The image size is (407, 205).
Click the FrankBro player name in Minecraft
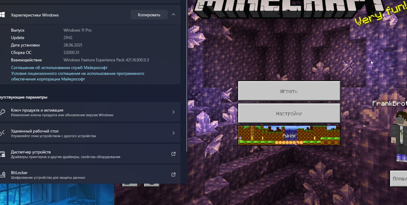[390, 104]
